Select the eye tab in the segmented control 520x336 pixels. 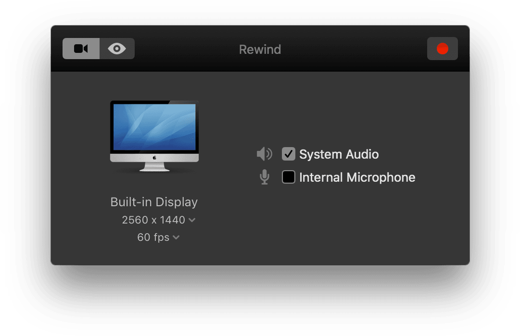(x=116, y=48)
